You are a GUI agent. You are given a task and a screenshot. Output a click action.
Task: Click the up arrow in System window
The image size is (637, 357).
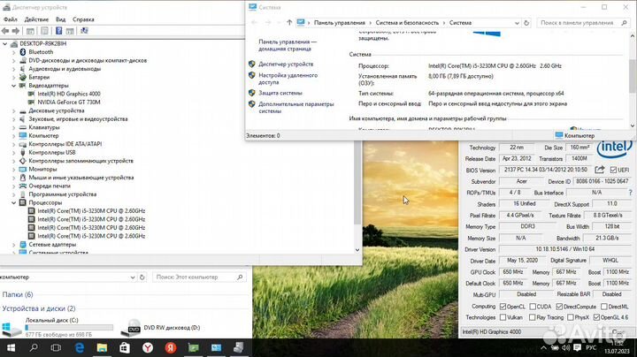289,23
